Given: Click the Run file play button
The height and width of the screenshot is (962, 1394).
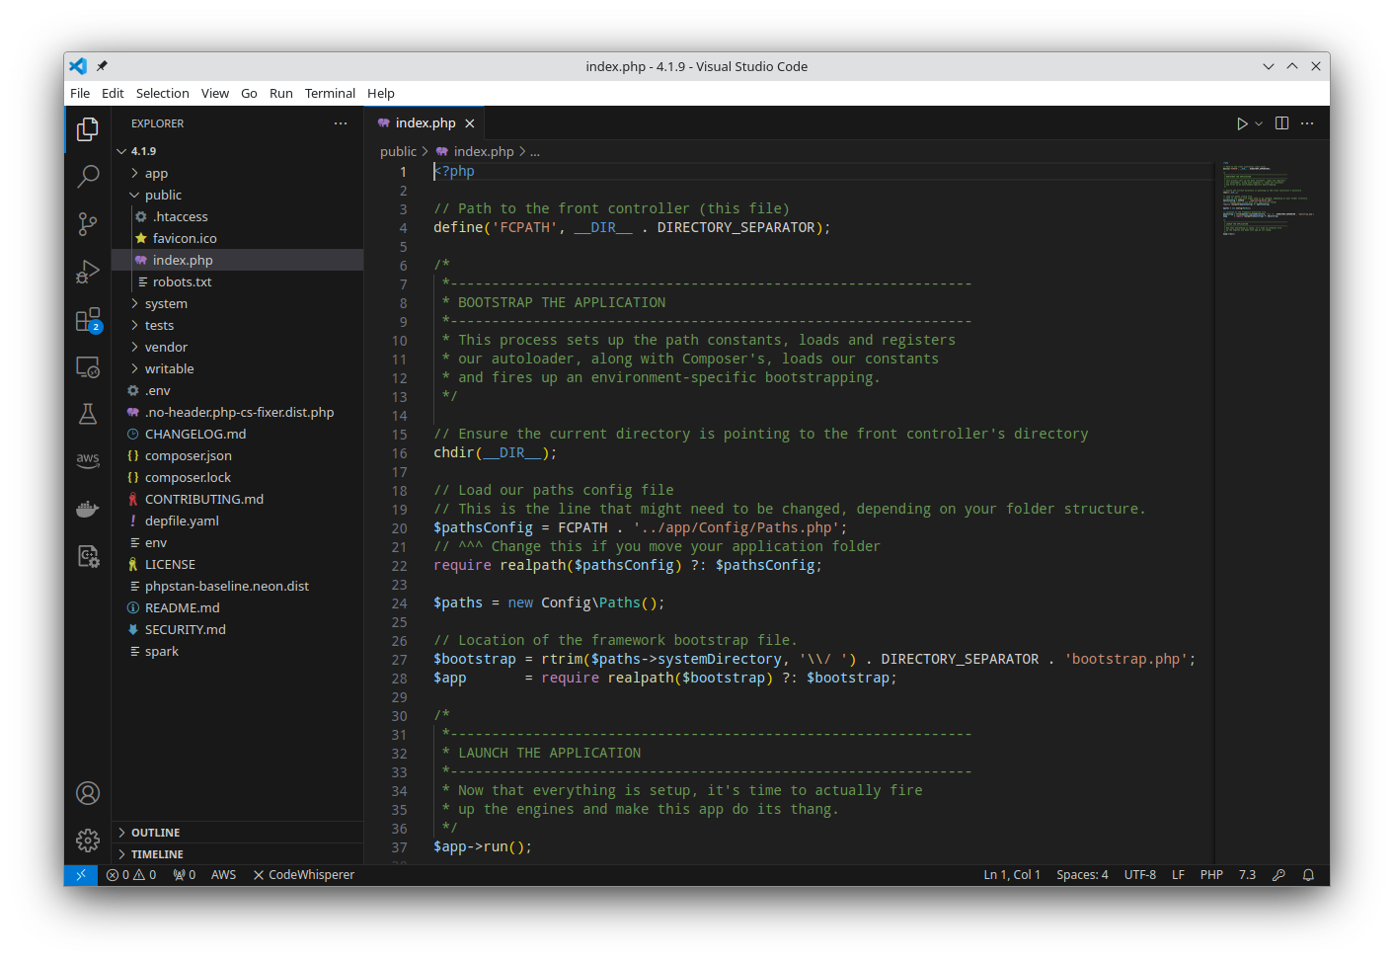Looking at the screenshot, I should (x=1242, y=123).
